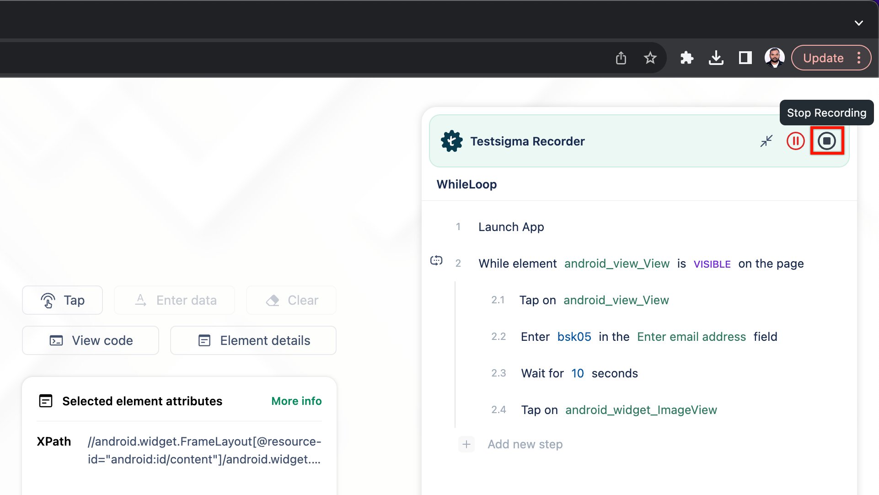Click the share/export icon in toolbar

(x=621, y=58)
